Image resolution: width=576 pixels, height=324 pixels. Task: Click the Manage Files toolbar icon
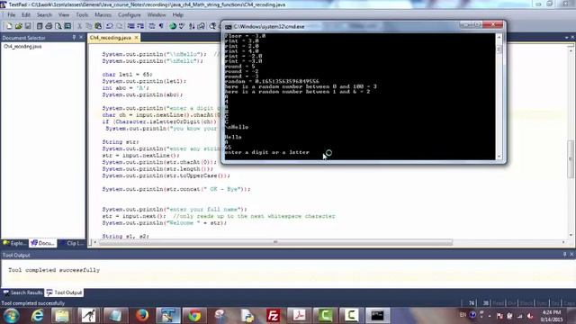click(x=40, y=26)
